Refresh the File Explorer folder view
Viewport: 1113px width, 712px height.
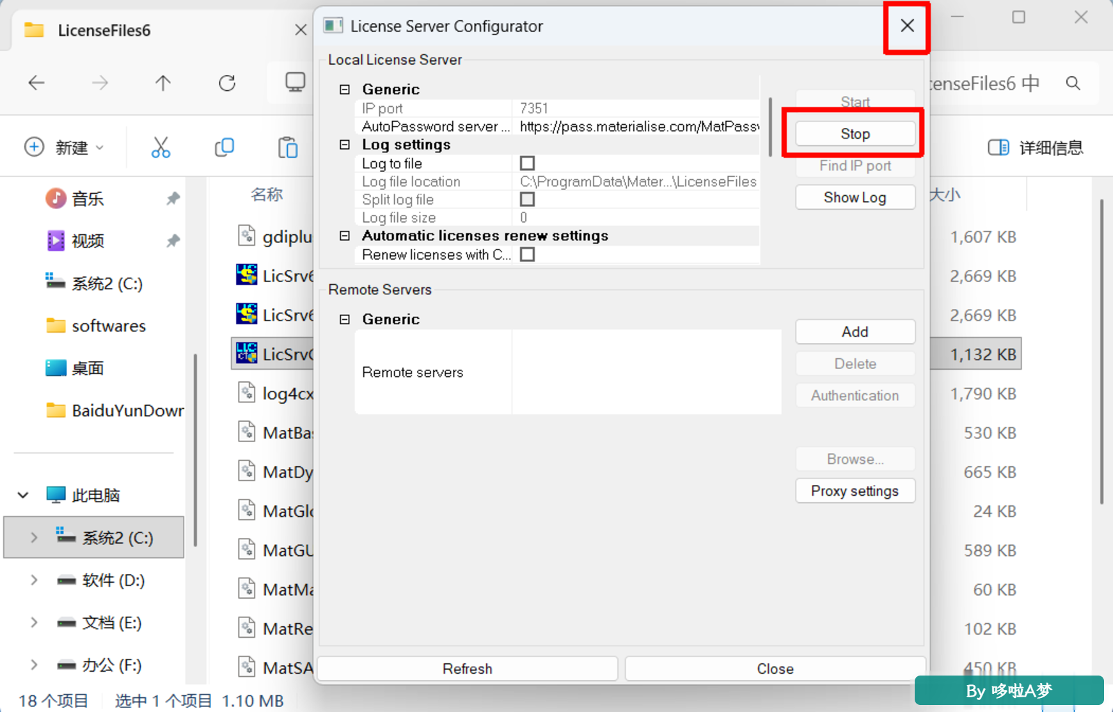pos(227,83)
